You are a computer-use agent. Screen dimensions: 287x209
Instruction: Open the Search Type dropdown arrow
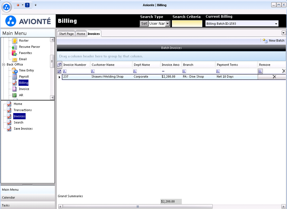tap(167, 24)
